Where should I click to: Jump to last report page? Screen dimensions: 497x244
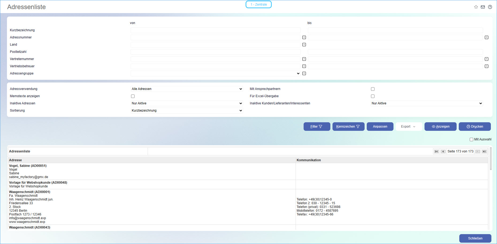(x=484, y=151)
